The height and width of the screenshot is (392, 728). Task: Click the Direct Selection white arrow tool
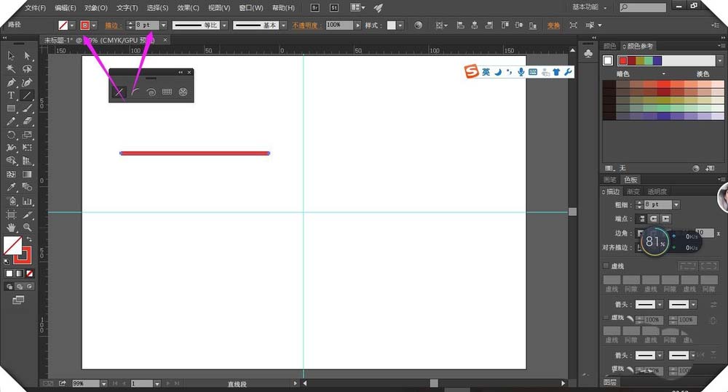[27, 56]
